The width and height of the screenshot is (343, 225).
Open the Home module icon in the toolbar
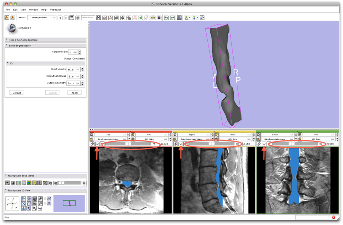tap(104, 18)
